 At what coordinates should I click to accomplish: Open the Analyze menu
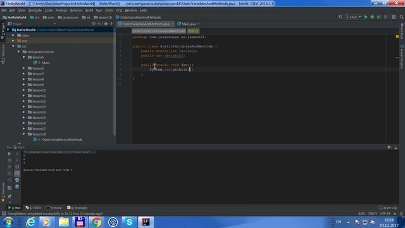point(61,10)
